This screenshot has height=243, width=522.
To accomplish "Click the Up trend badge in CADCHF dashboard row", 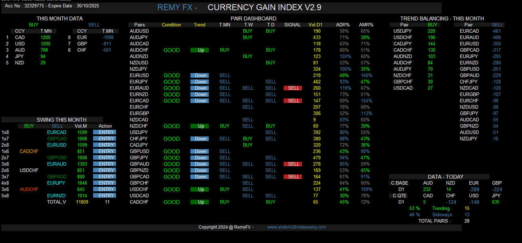I will tap(199, 202).
